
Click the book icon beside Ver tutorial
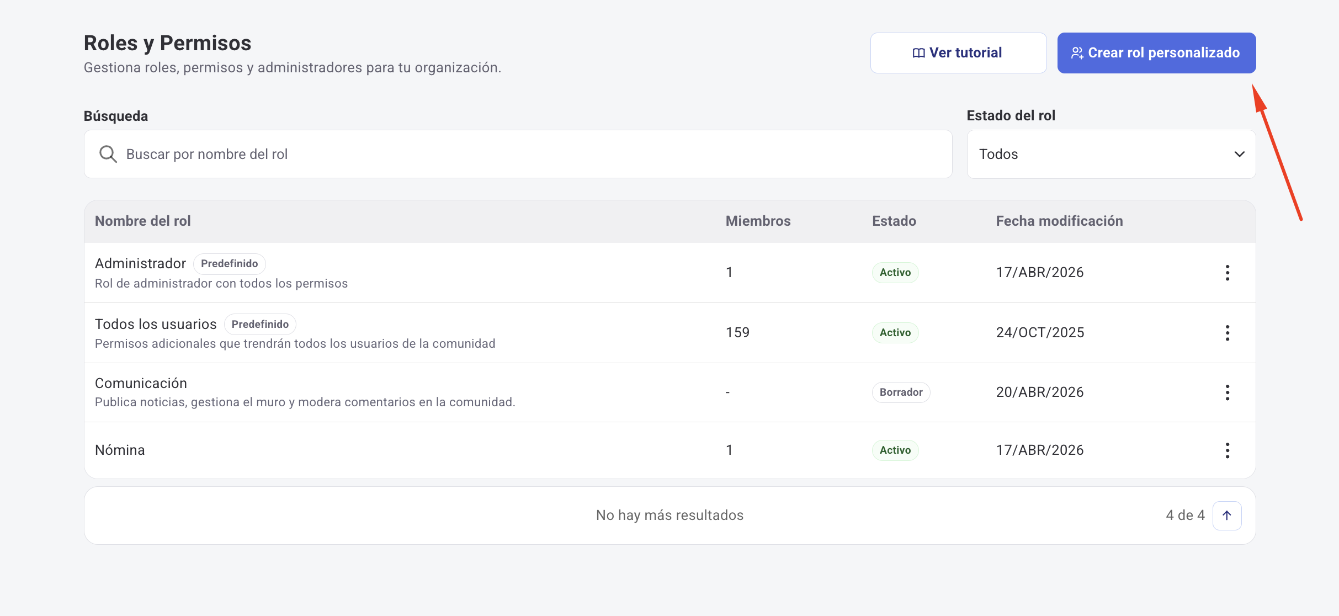(918, 52)
